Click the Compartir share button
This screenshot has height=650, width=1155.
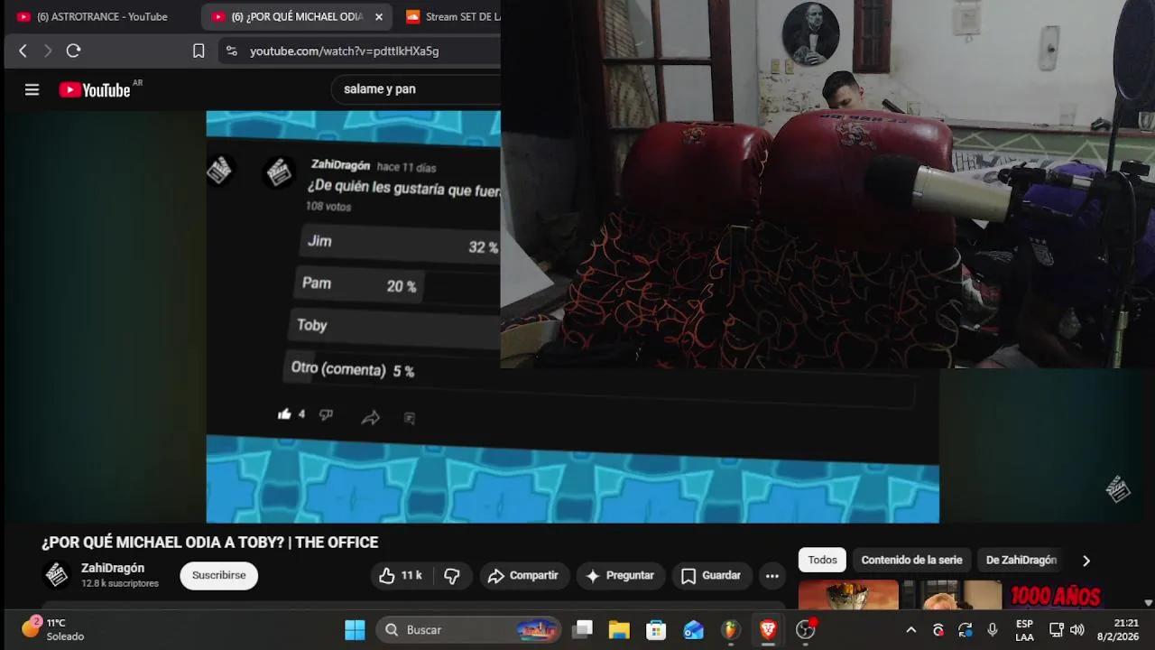(522, 575)
